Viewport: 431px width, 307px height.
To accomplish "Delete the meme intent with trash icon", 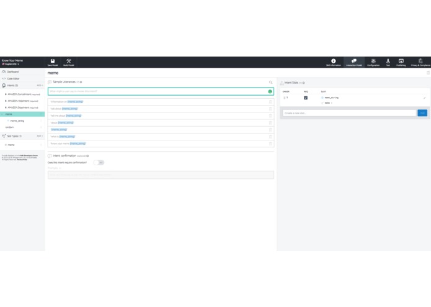I will [428, 73].
